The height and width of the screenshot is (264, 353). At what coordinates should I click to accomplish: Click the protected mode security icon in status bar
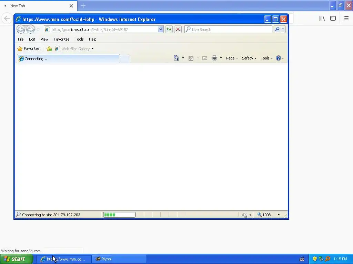244,215
